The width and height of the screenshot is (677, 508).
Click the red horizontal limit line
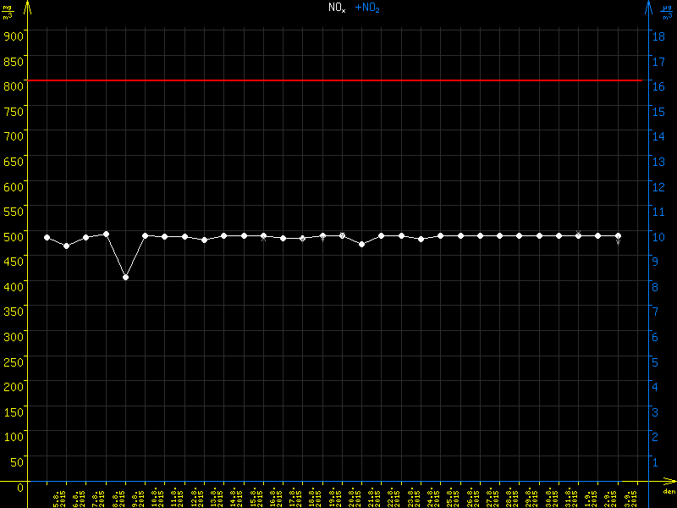(338, 80)
